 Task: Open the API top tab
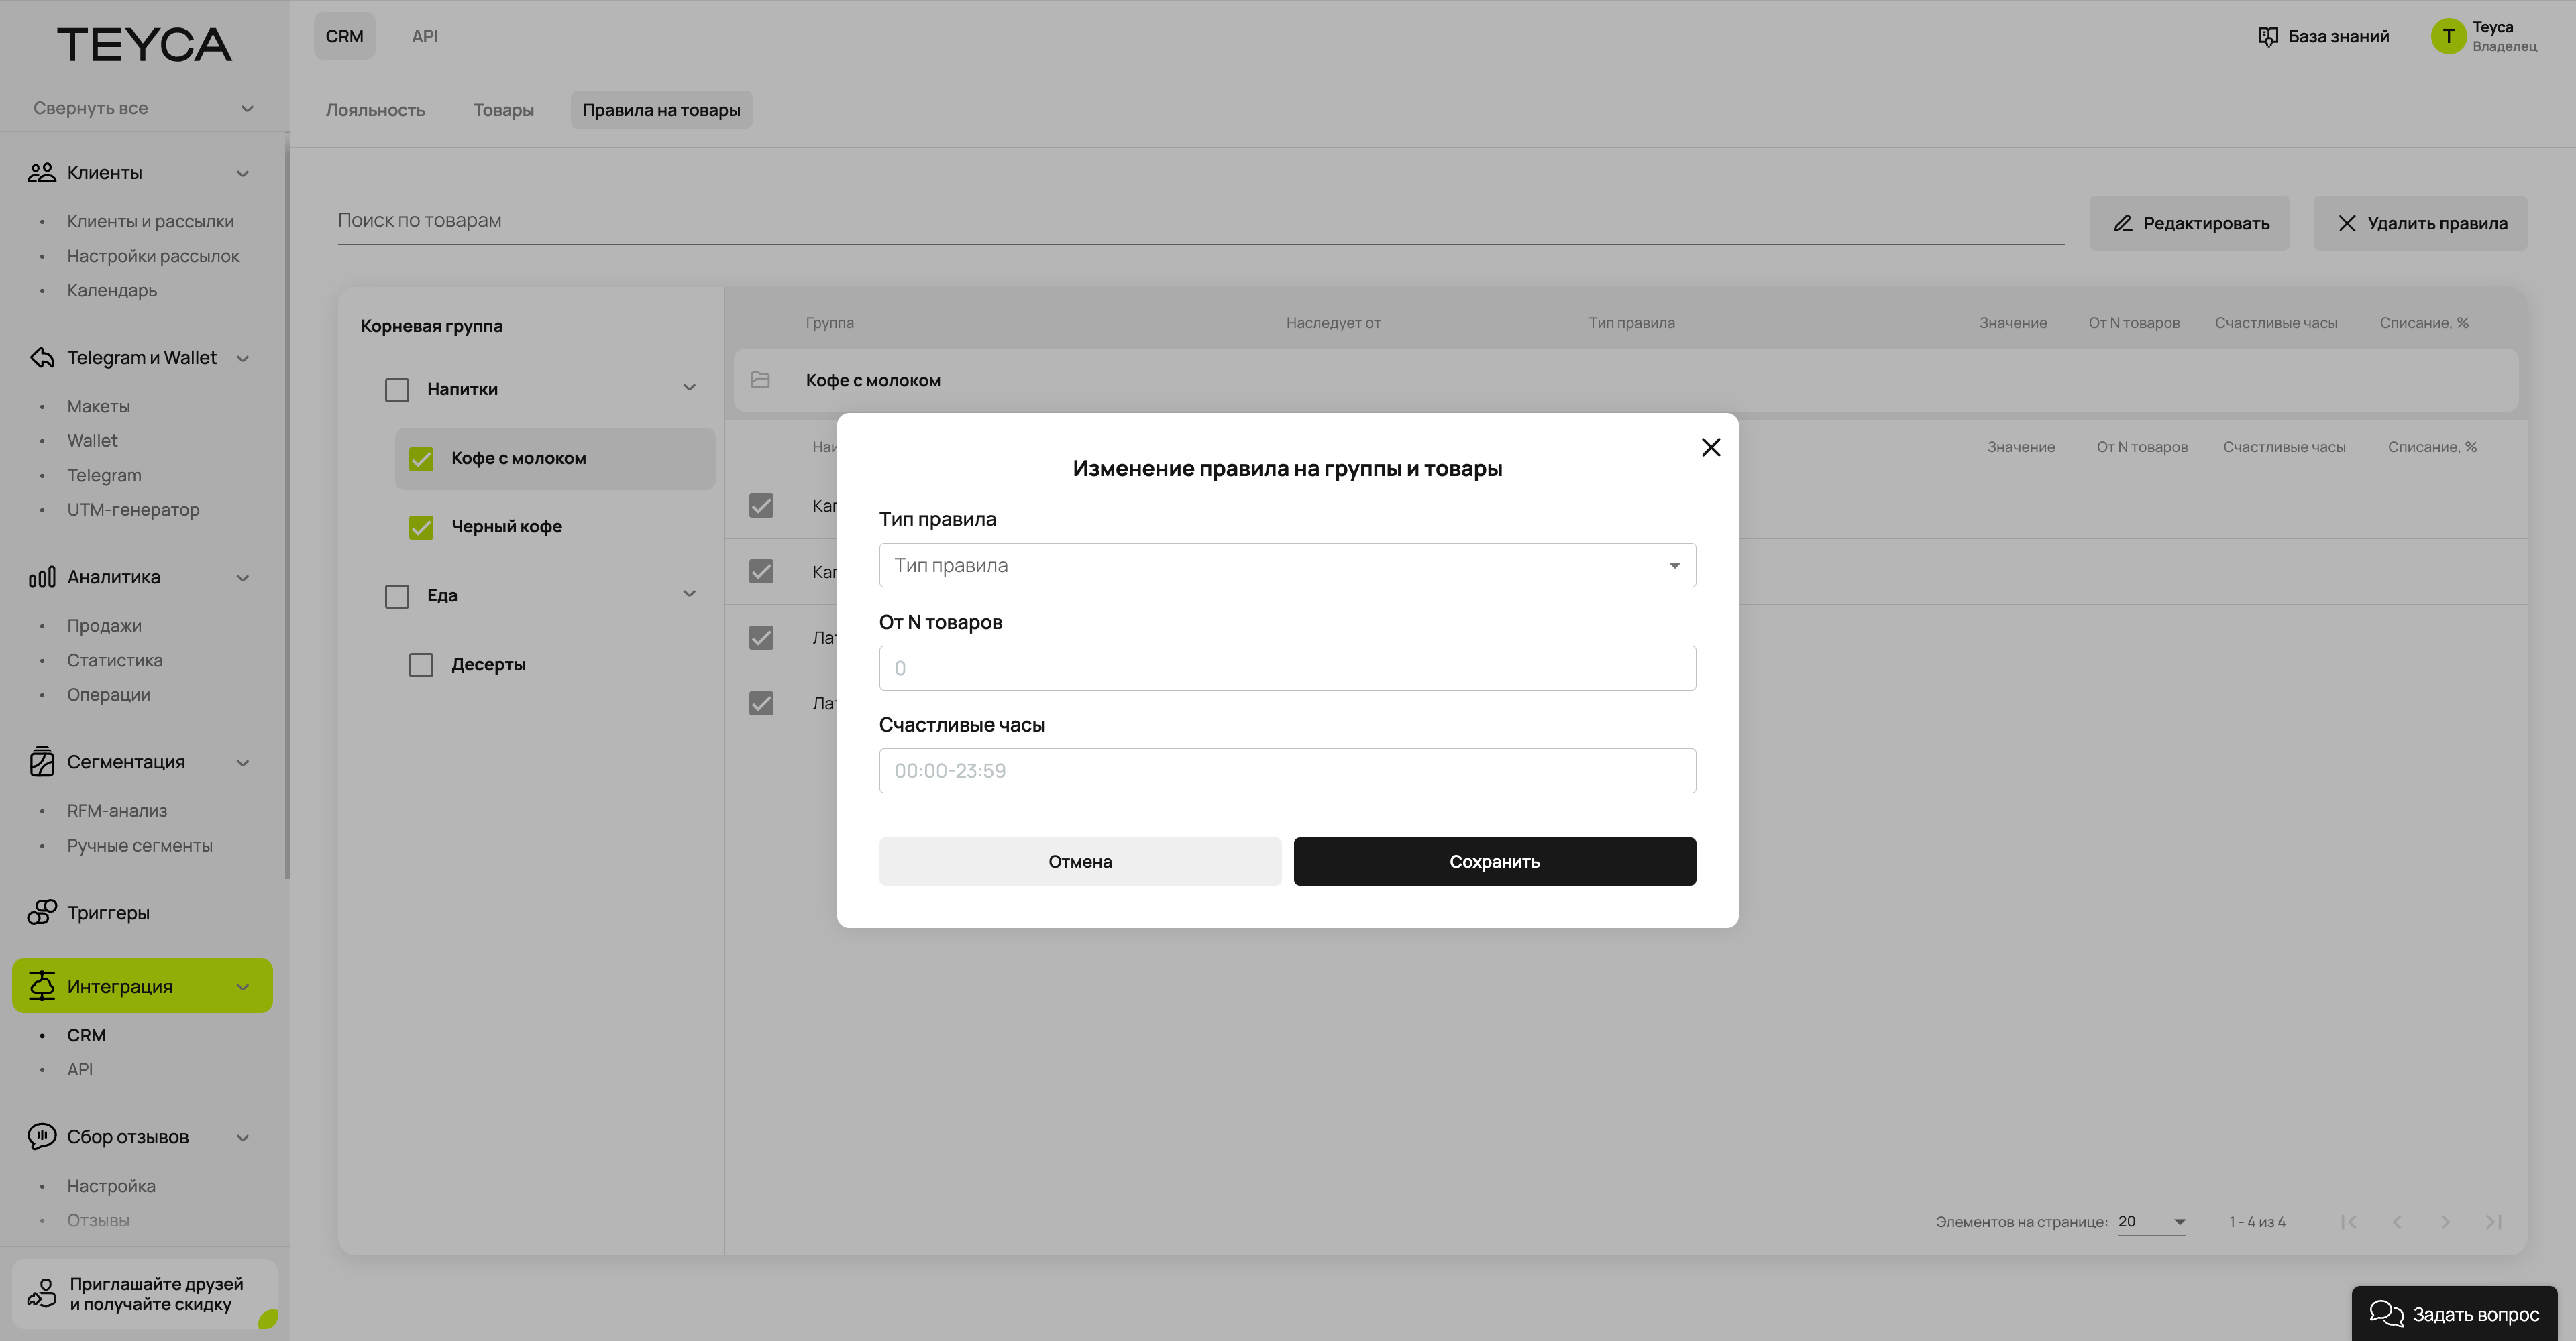coord(424,36)
